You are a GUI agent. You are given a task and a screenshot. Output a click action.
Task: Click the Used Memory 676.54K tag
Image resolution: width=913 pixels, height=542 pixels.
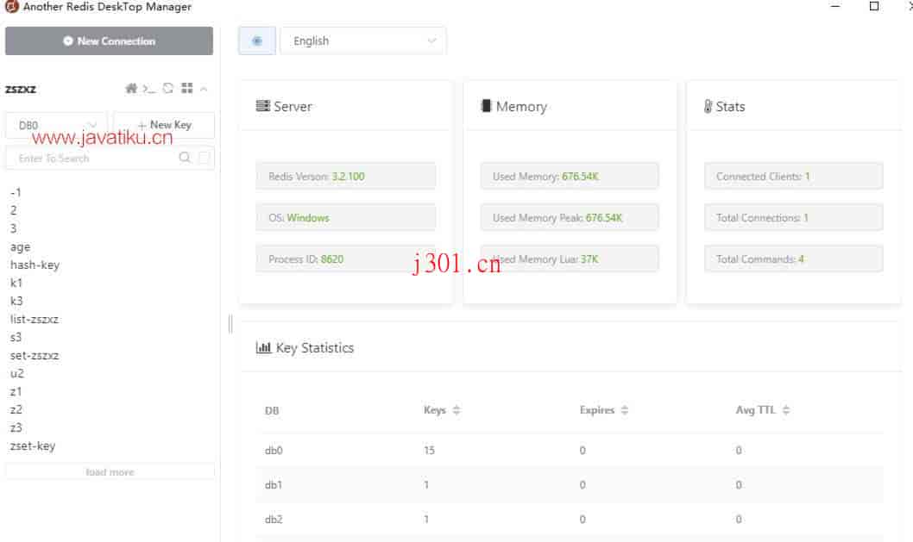(570, 176)
